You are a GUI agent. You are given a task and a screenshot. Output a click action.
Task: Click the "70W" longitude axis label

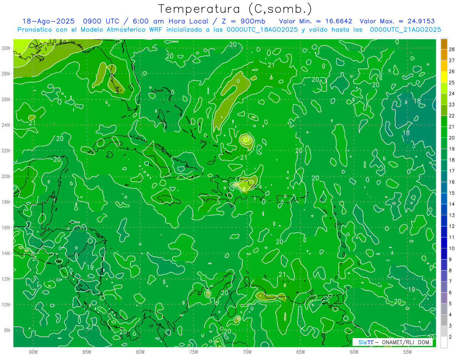coord(247,352)
